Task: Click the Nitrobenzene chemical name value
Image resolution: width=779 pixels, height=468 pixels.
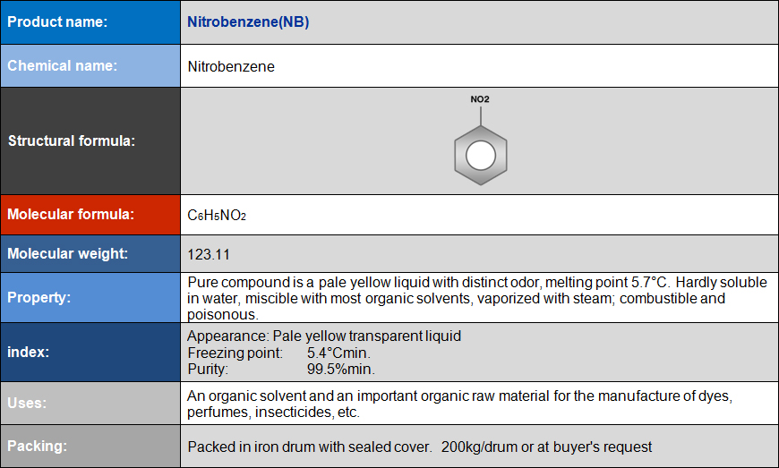Action: [x=231, y=66]
